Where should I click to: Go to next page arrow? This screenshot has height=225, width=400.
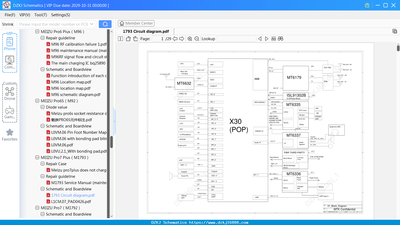point(181,39)
